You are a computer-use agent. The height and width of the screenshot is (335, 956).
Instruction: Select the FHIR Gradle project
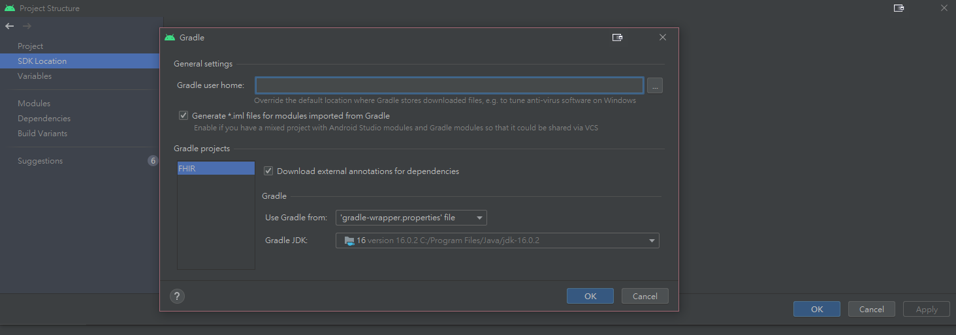pos(216,168)
